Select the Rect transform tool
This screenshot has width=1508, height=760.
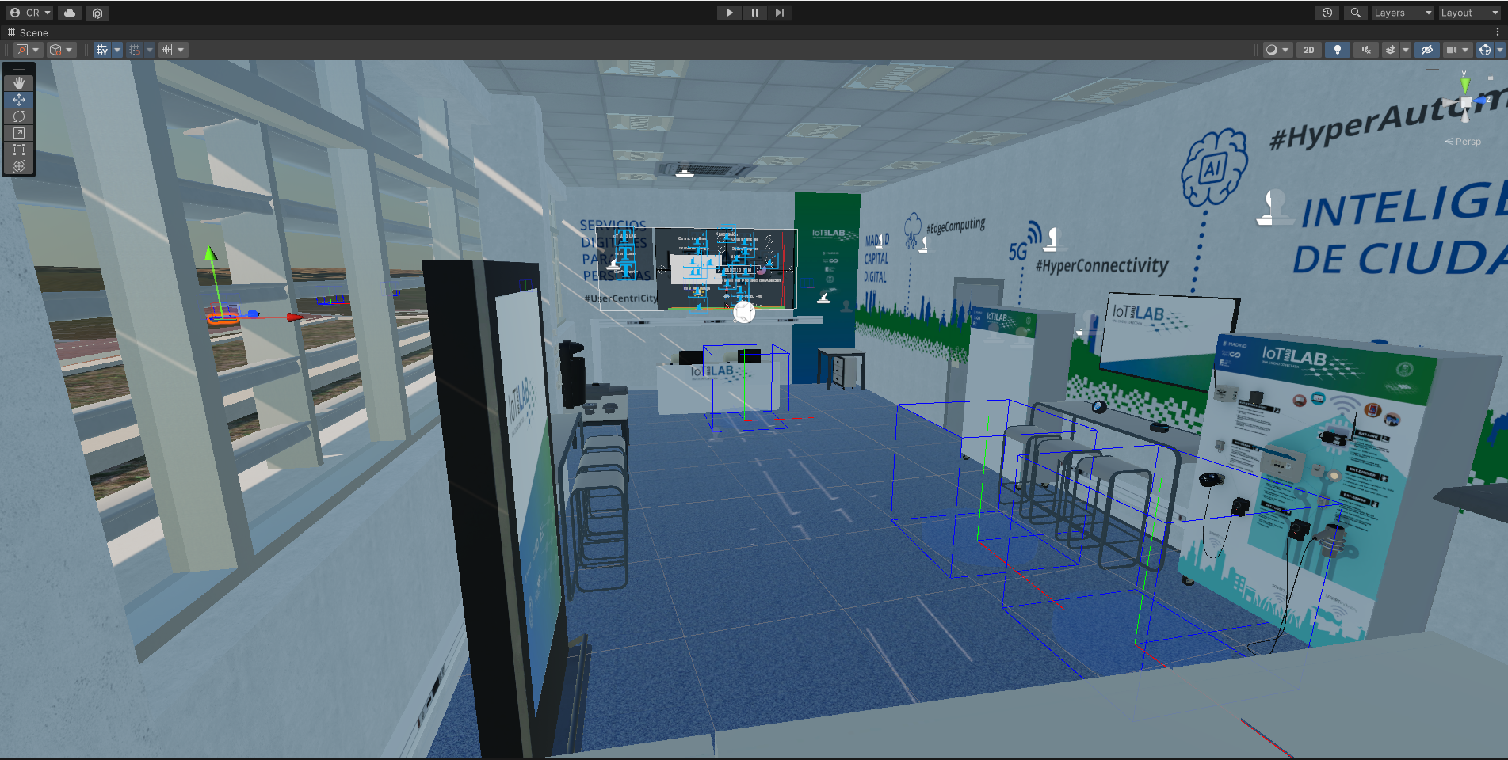point(19,150)
